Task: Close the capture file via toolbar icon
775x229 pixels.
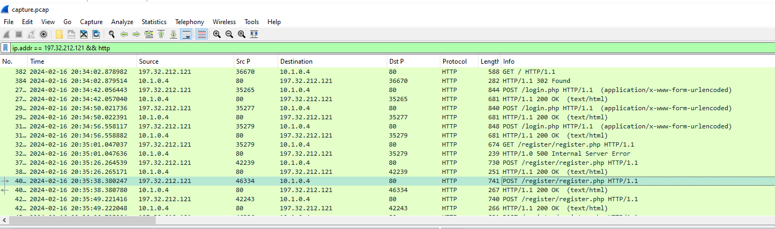Action: [x=84, y=34]
